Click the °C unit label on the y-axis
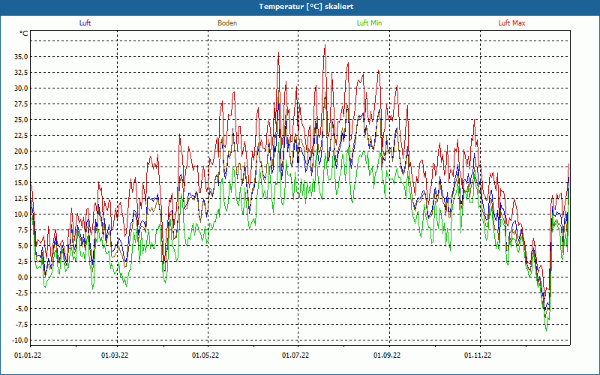This screenshot has width=600, height=375. tap(24, 34)
